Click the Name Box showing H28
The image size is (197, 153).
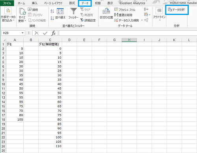[x=11, y=33]
